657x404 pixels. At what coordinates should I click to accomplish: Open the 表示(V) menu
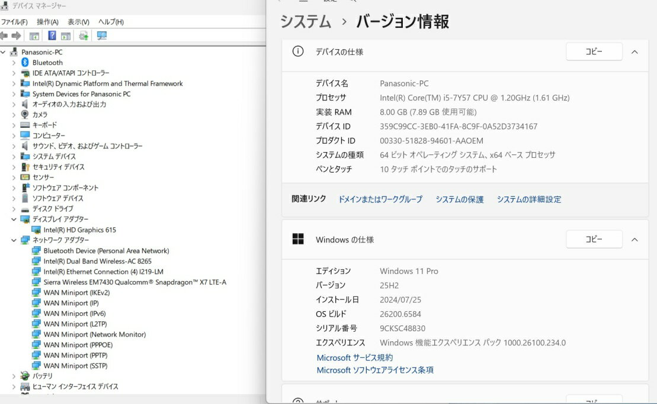[78, 22]
